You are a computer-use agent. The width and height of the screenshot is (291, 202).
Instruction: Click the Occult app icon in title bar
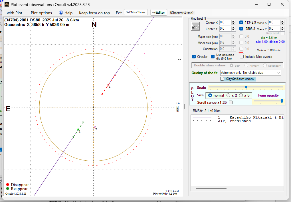pyautogui.click(x=7, y=4)
